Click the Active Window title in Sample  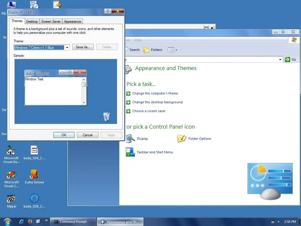click(37, 73)
